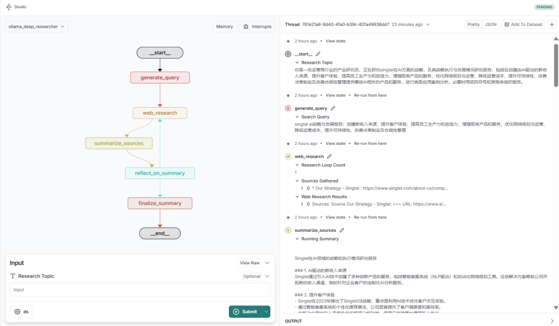Expand item 0 under Web Research Results
The width and height of the screenshot is (559, 326).
point(302,204)
